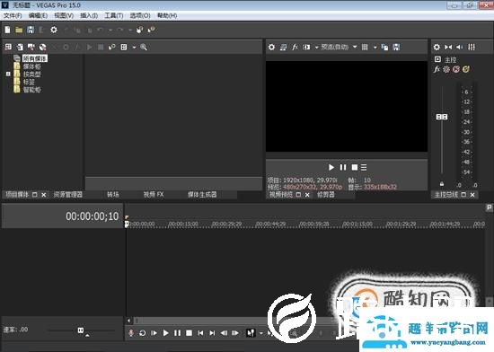Screen dimensions: 494x352
Task: Mute the master bus
Action: (456, 69)
